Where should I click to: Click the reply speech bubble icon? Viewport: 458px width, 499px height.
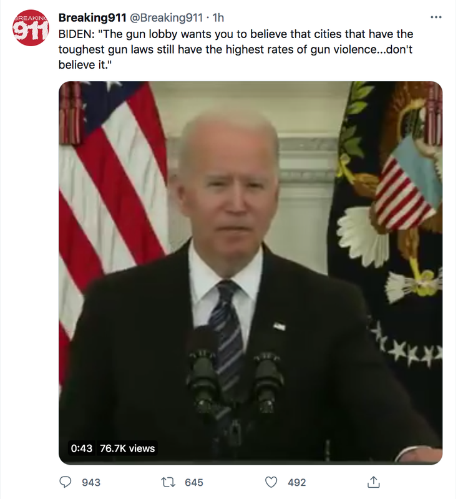(x=66, y=482)
